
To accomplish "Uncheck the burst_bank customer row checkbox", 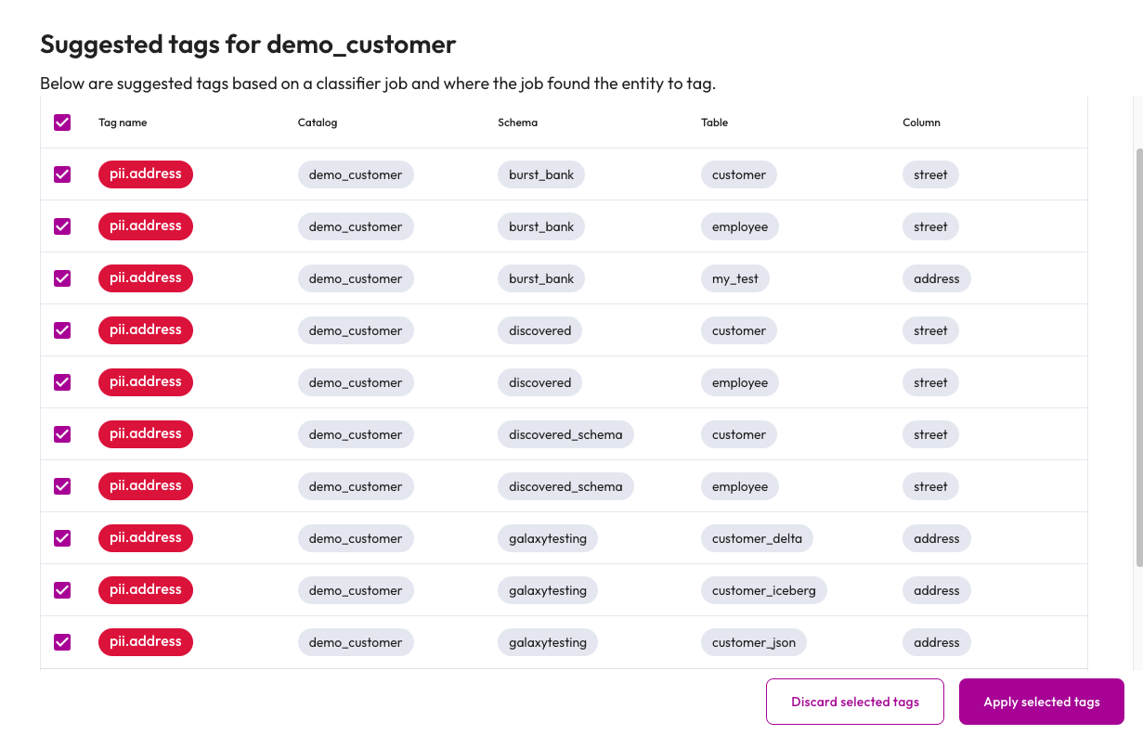I will pos(62,174).
